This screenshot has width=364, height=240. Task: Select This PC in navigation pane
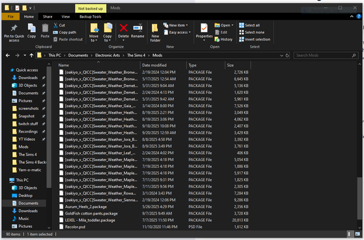tap(22, 180)
